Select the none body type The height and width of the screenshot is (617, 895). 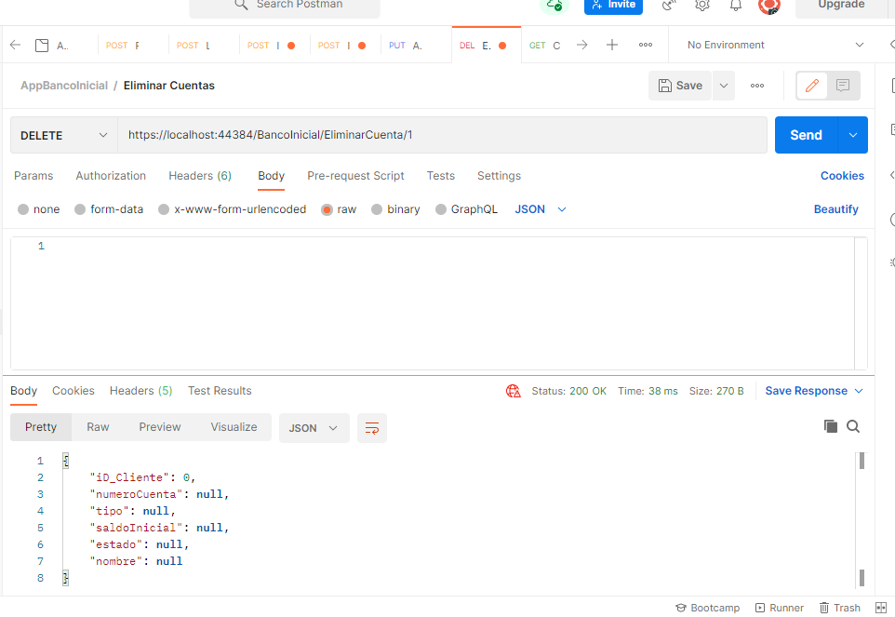click(38, 209)
